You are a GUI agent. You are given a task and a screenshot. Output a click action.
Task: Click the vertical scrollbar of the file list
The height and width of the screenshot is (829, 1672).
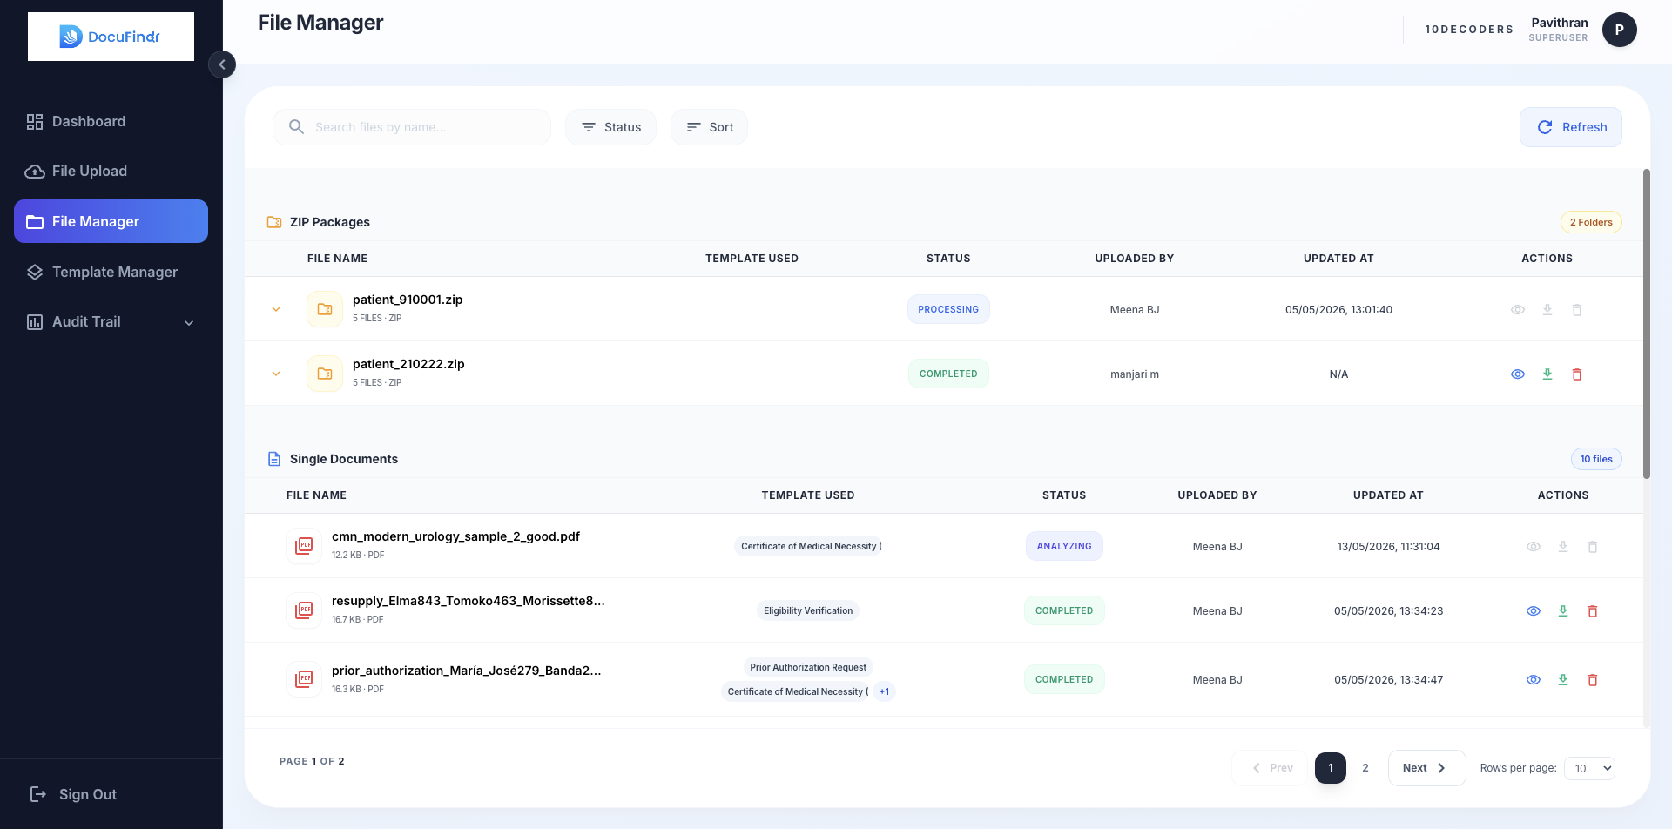pyautogui.click(x=1646, y=324)
